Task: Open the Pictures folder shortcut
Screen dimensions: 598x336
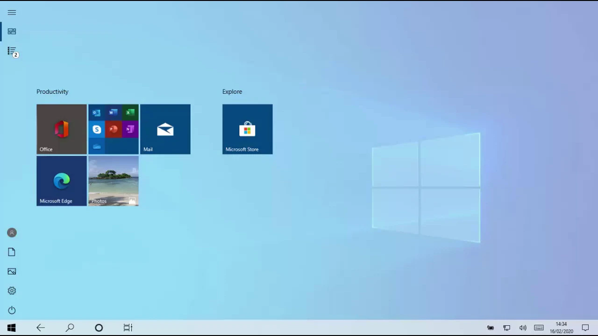Action: pyautogui.click(x=12, y=271)
